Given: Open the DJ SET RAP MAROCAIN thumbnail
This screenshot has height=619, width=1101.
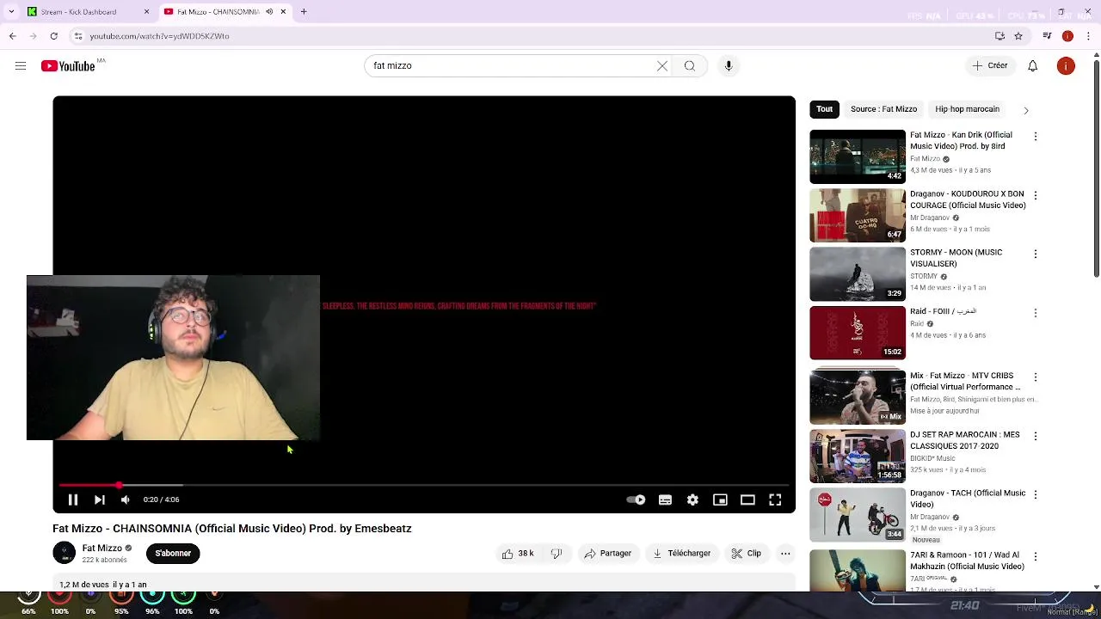Looking at the screenshot, I should pyautogui.click(x=858, y=457).
